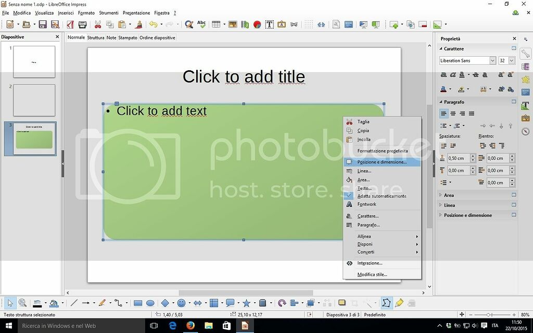Open the Liberation Sans font name dropdown
Screen dimensions: 533x333
point(492,60)
